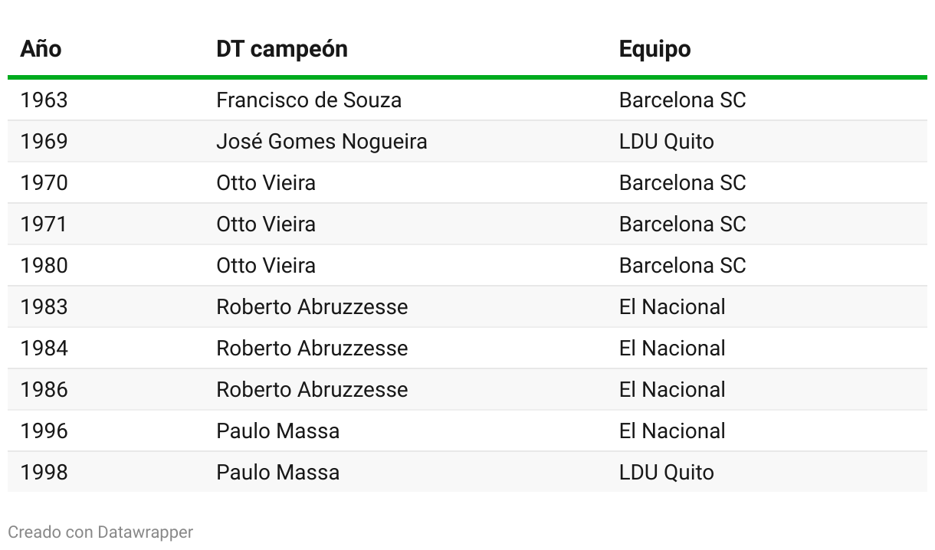Select the 1998 year cell
The width and height of the screenshot is (935, 550).
(x=44, y=473)
